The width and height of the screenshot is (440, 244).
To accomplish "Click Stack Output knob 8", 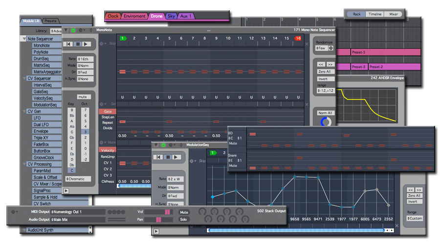I will pyautogui.click(x=245, y=219).
